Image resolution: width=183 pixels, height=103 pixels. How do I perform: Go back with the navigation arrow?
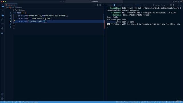pos(61,2)
